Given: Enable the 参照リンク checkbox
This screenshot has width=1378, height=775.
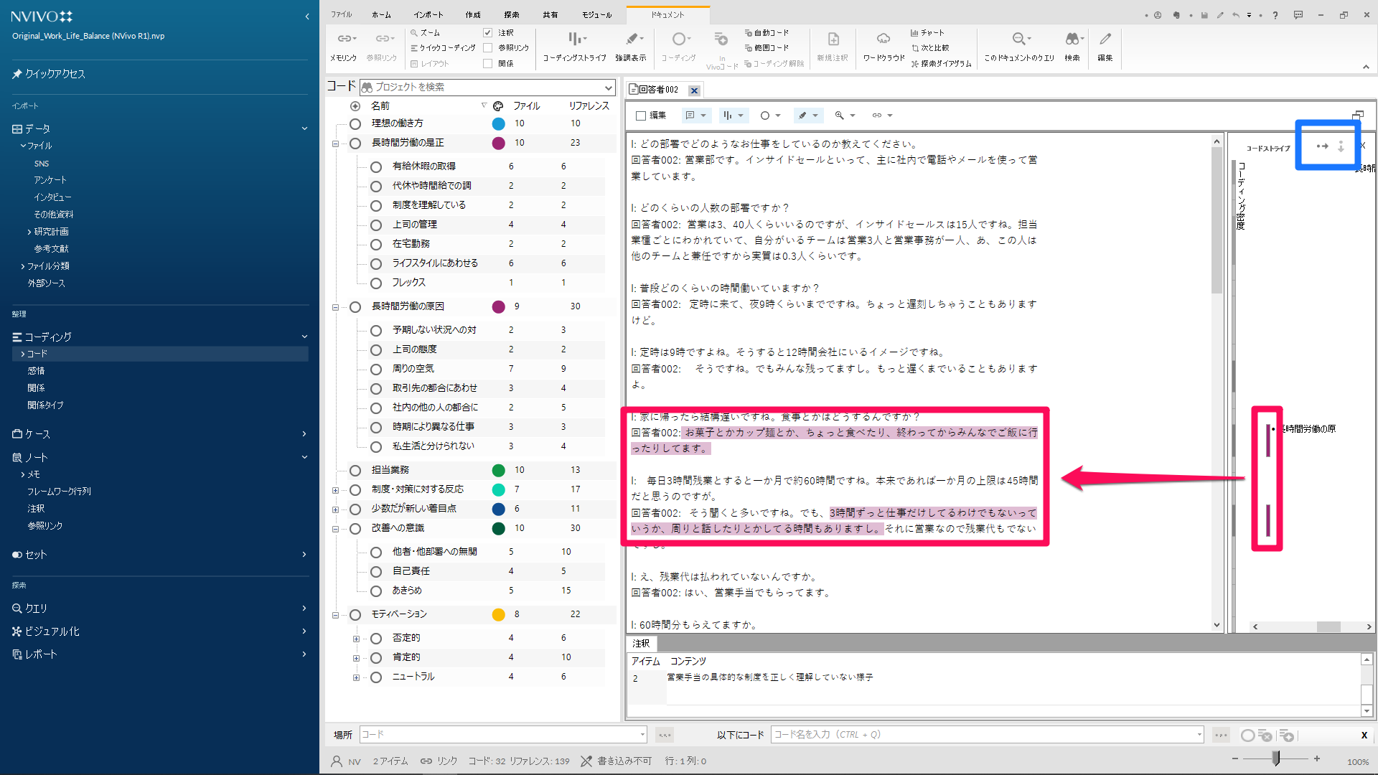Looking at the screenshot, I should click(x=488, y=48).
